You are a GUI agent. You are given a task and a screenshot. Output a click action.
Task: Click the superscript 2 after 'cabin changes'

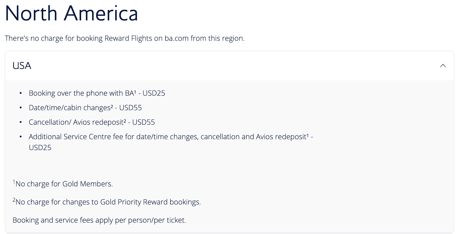[x=112, y=106]
